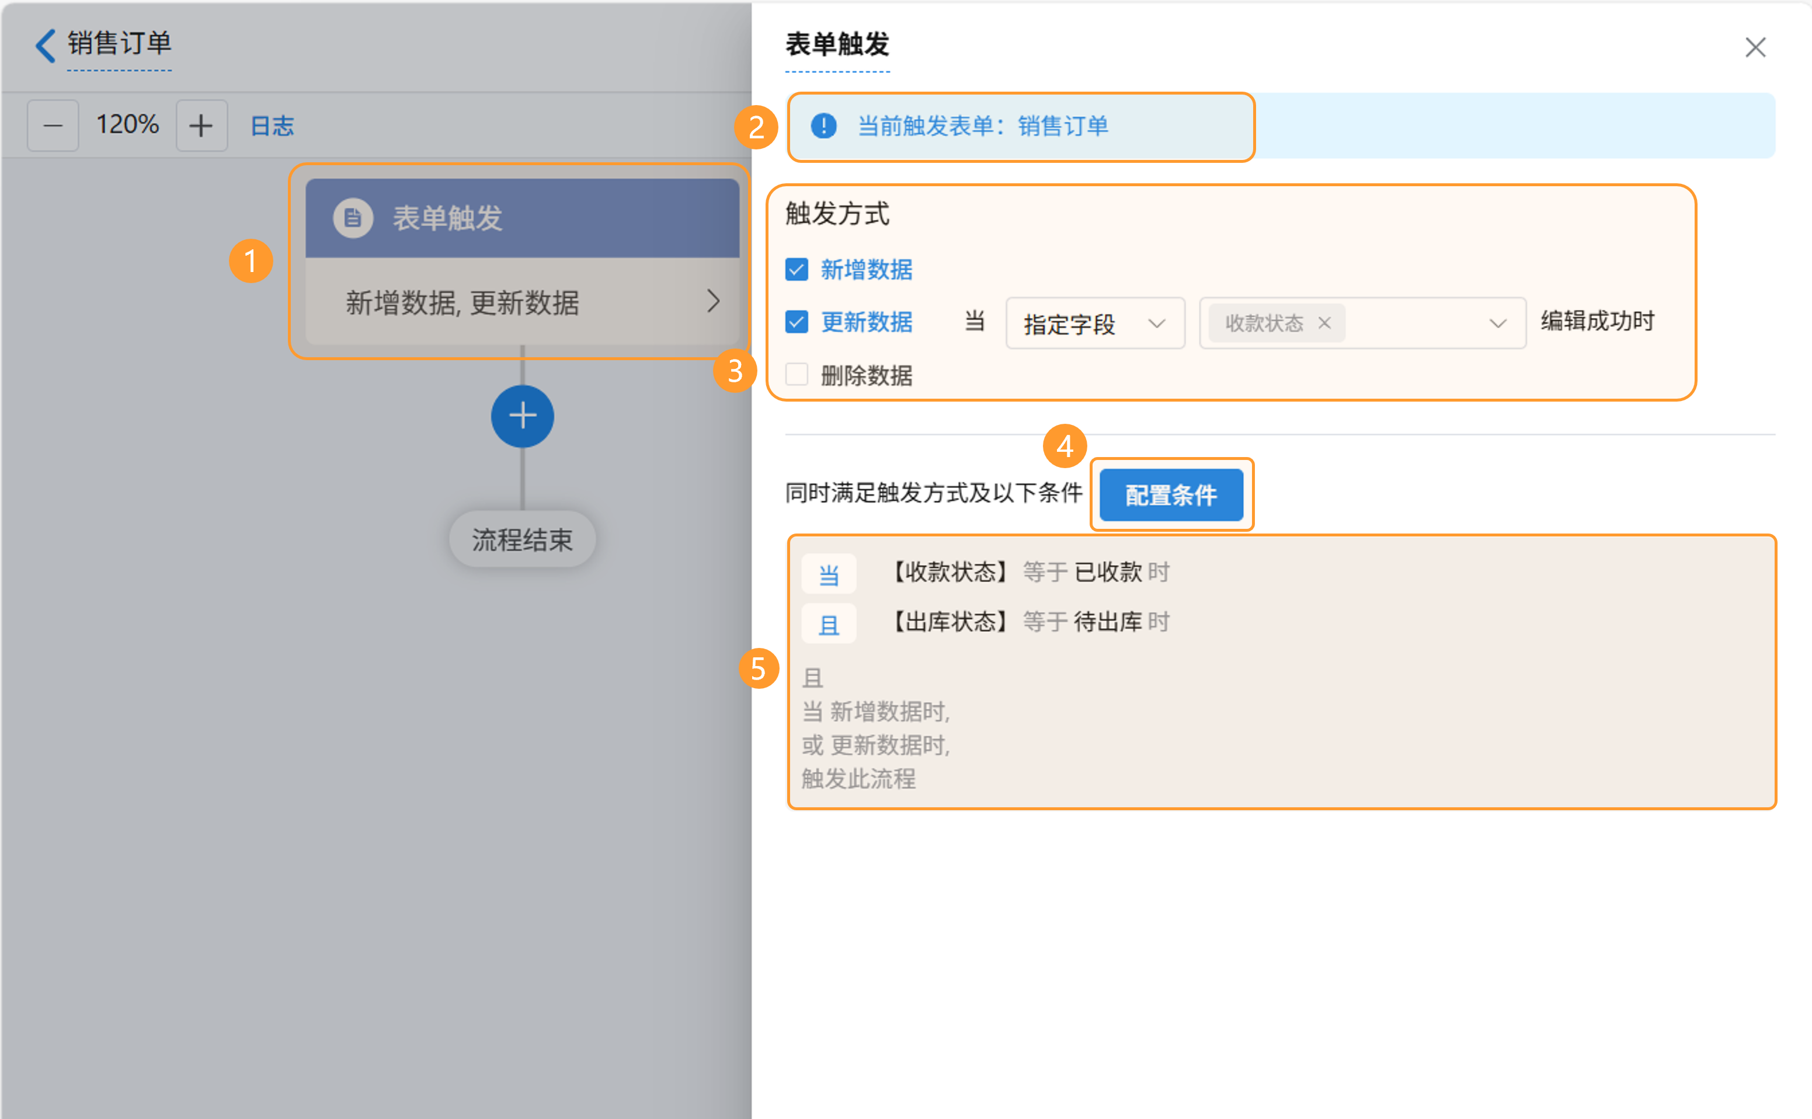Toggle the 更新数据 checkbox
The image size is (1812, 1119).
[x=797, y=323]
